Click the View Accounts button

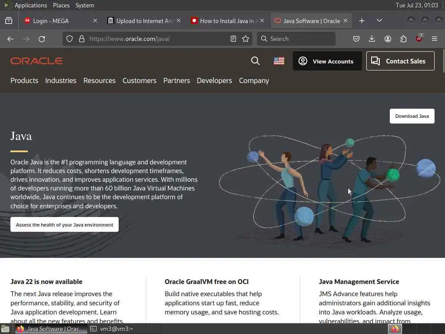[327, 61]
